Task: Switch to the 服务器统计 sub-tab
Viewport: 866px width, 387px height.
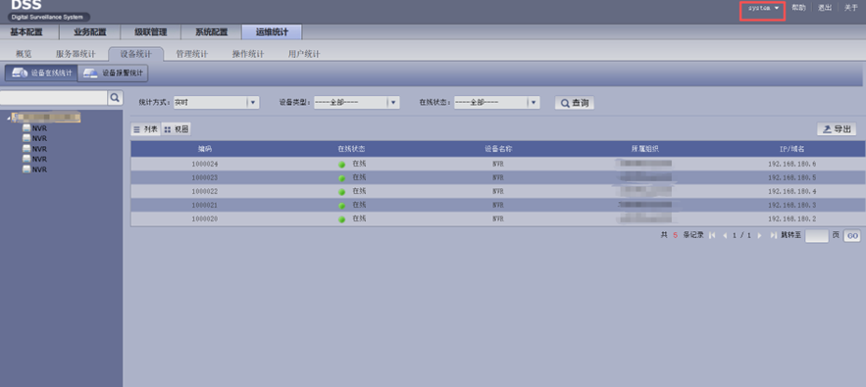Action: pos(76,54)
